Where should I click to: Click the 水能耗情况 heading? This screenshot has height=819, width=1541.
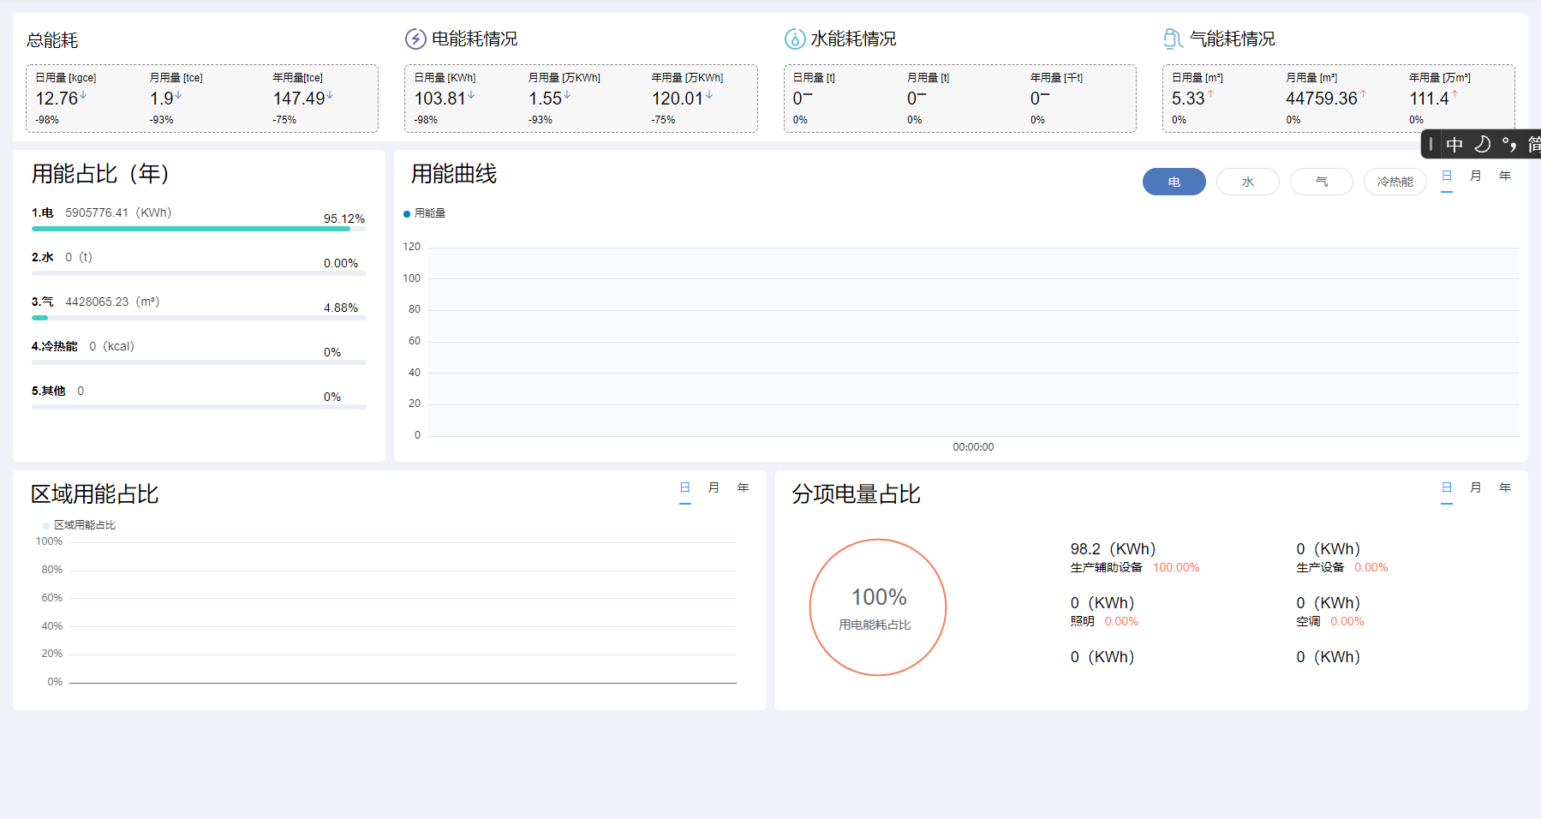coord(853,39)
